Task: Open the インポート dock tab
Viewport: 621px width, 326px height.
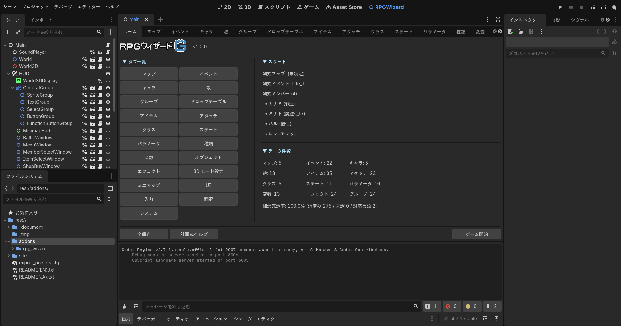Action: (x=41, y=20)
